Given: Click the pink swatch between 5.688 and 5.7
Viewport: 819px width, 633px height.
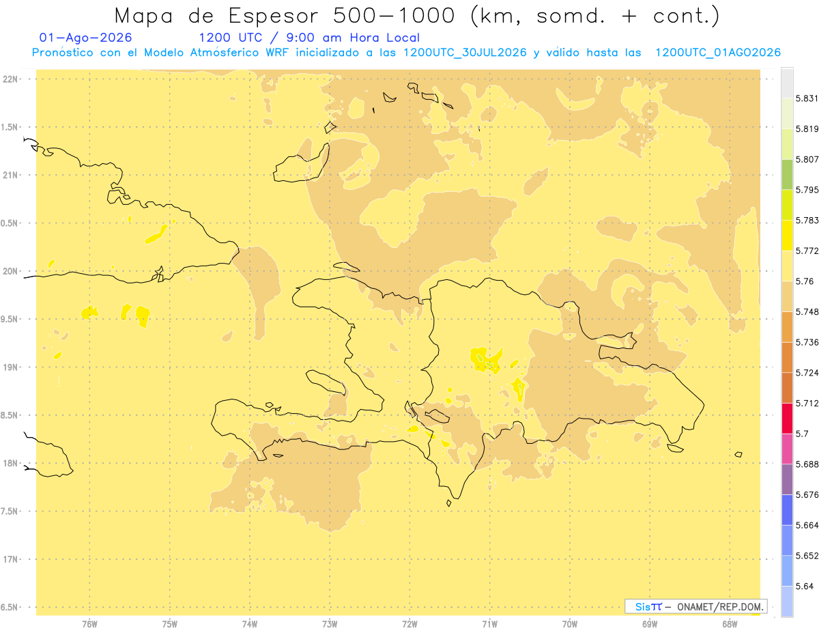Looking at the screenshot, I should click(x=787, y=449).
